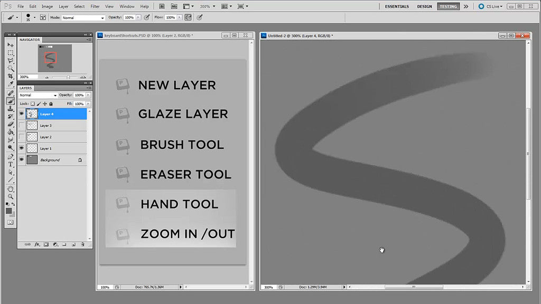Open layer Fill slider arrow
The height and width of the screenshot is (304, 541).
(x=88, y=104)
